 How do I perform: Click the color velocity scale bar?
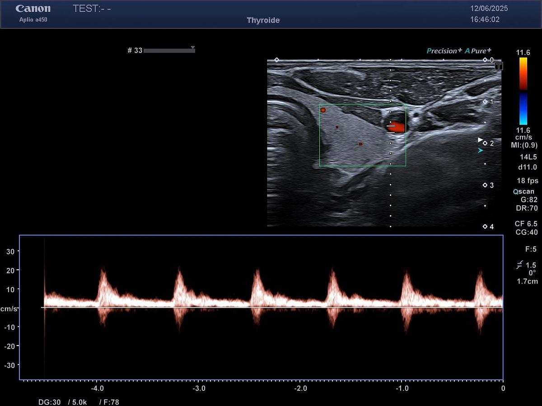(523, 91)
